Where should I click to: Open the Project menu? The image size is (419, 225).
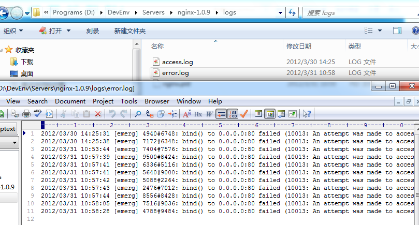(103, 101)
